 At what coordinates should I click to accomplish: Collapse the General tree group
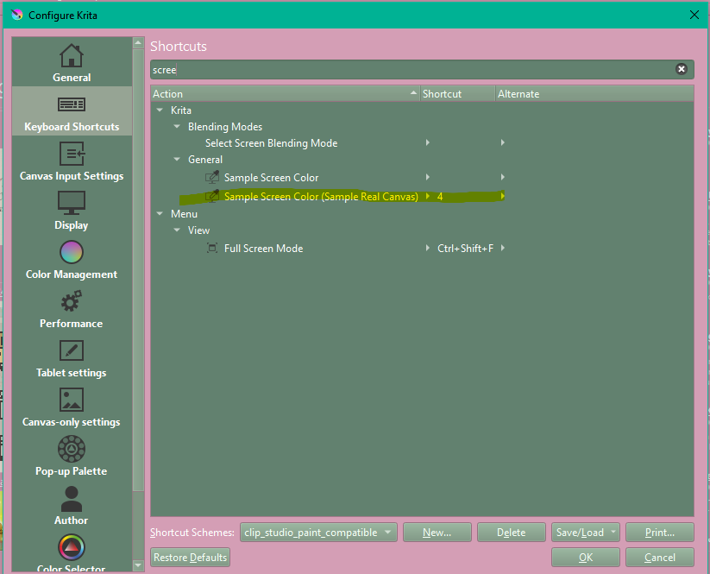(x=177, y=159)
